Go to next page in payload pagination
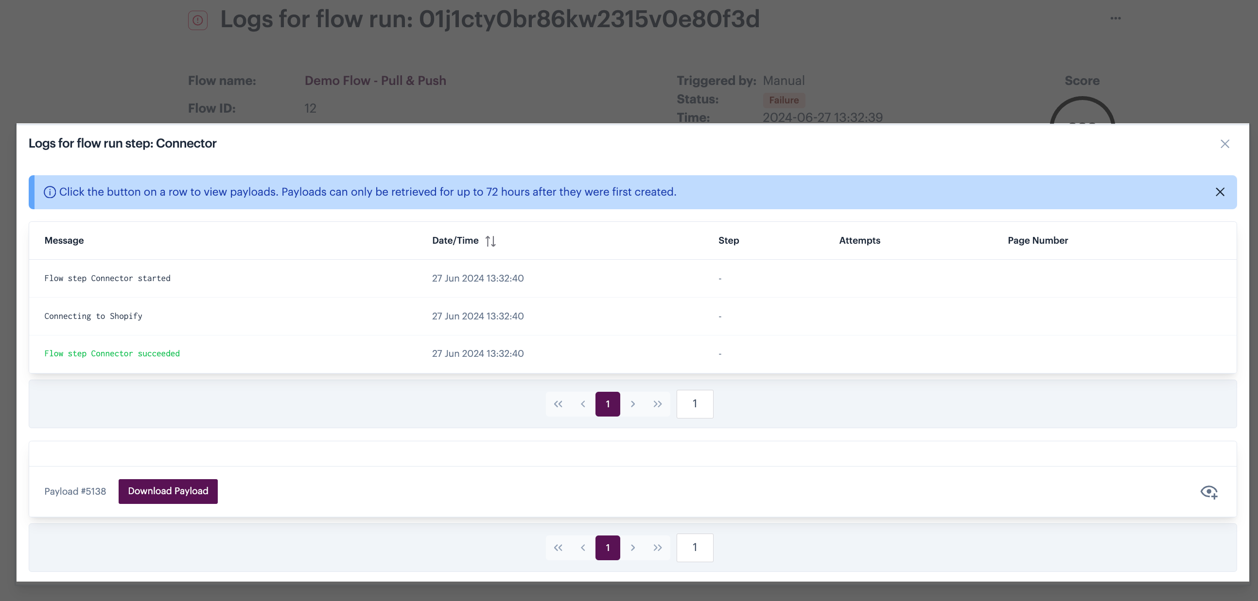 click(x=632, y=548)
